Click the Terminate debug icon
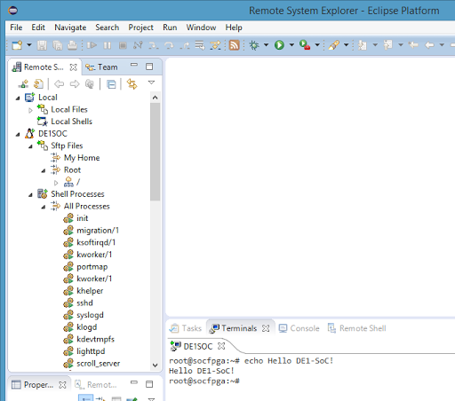The width and height of the screenshot is (455, 401). pos(123,45)
